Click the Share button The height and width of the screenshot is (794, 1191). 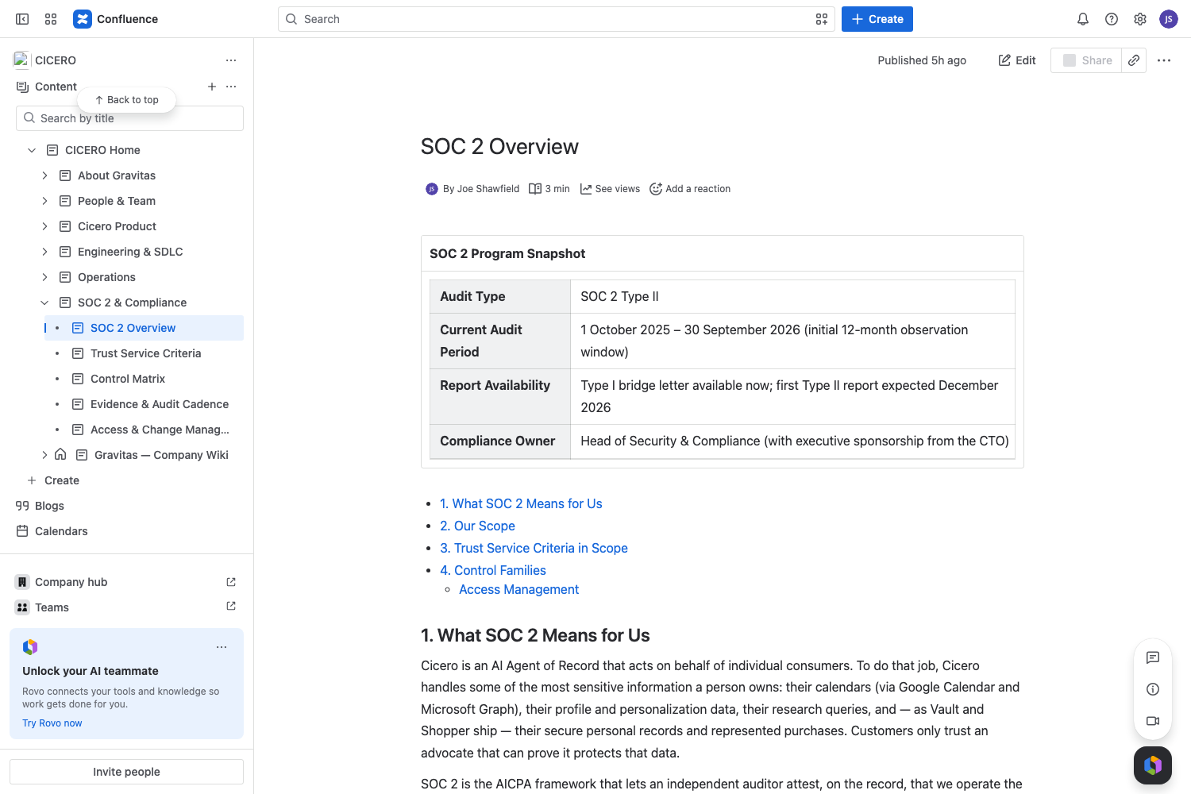click(1086, 60)
